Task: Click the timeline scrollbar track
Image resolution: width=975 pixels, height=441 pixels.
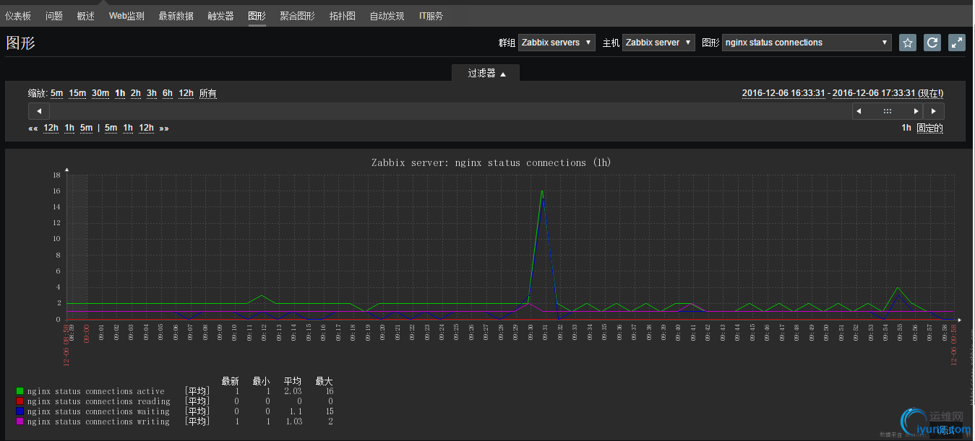Action: click(x=450, y=111)
